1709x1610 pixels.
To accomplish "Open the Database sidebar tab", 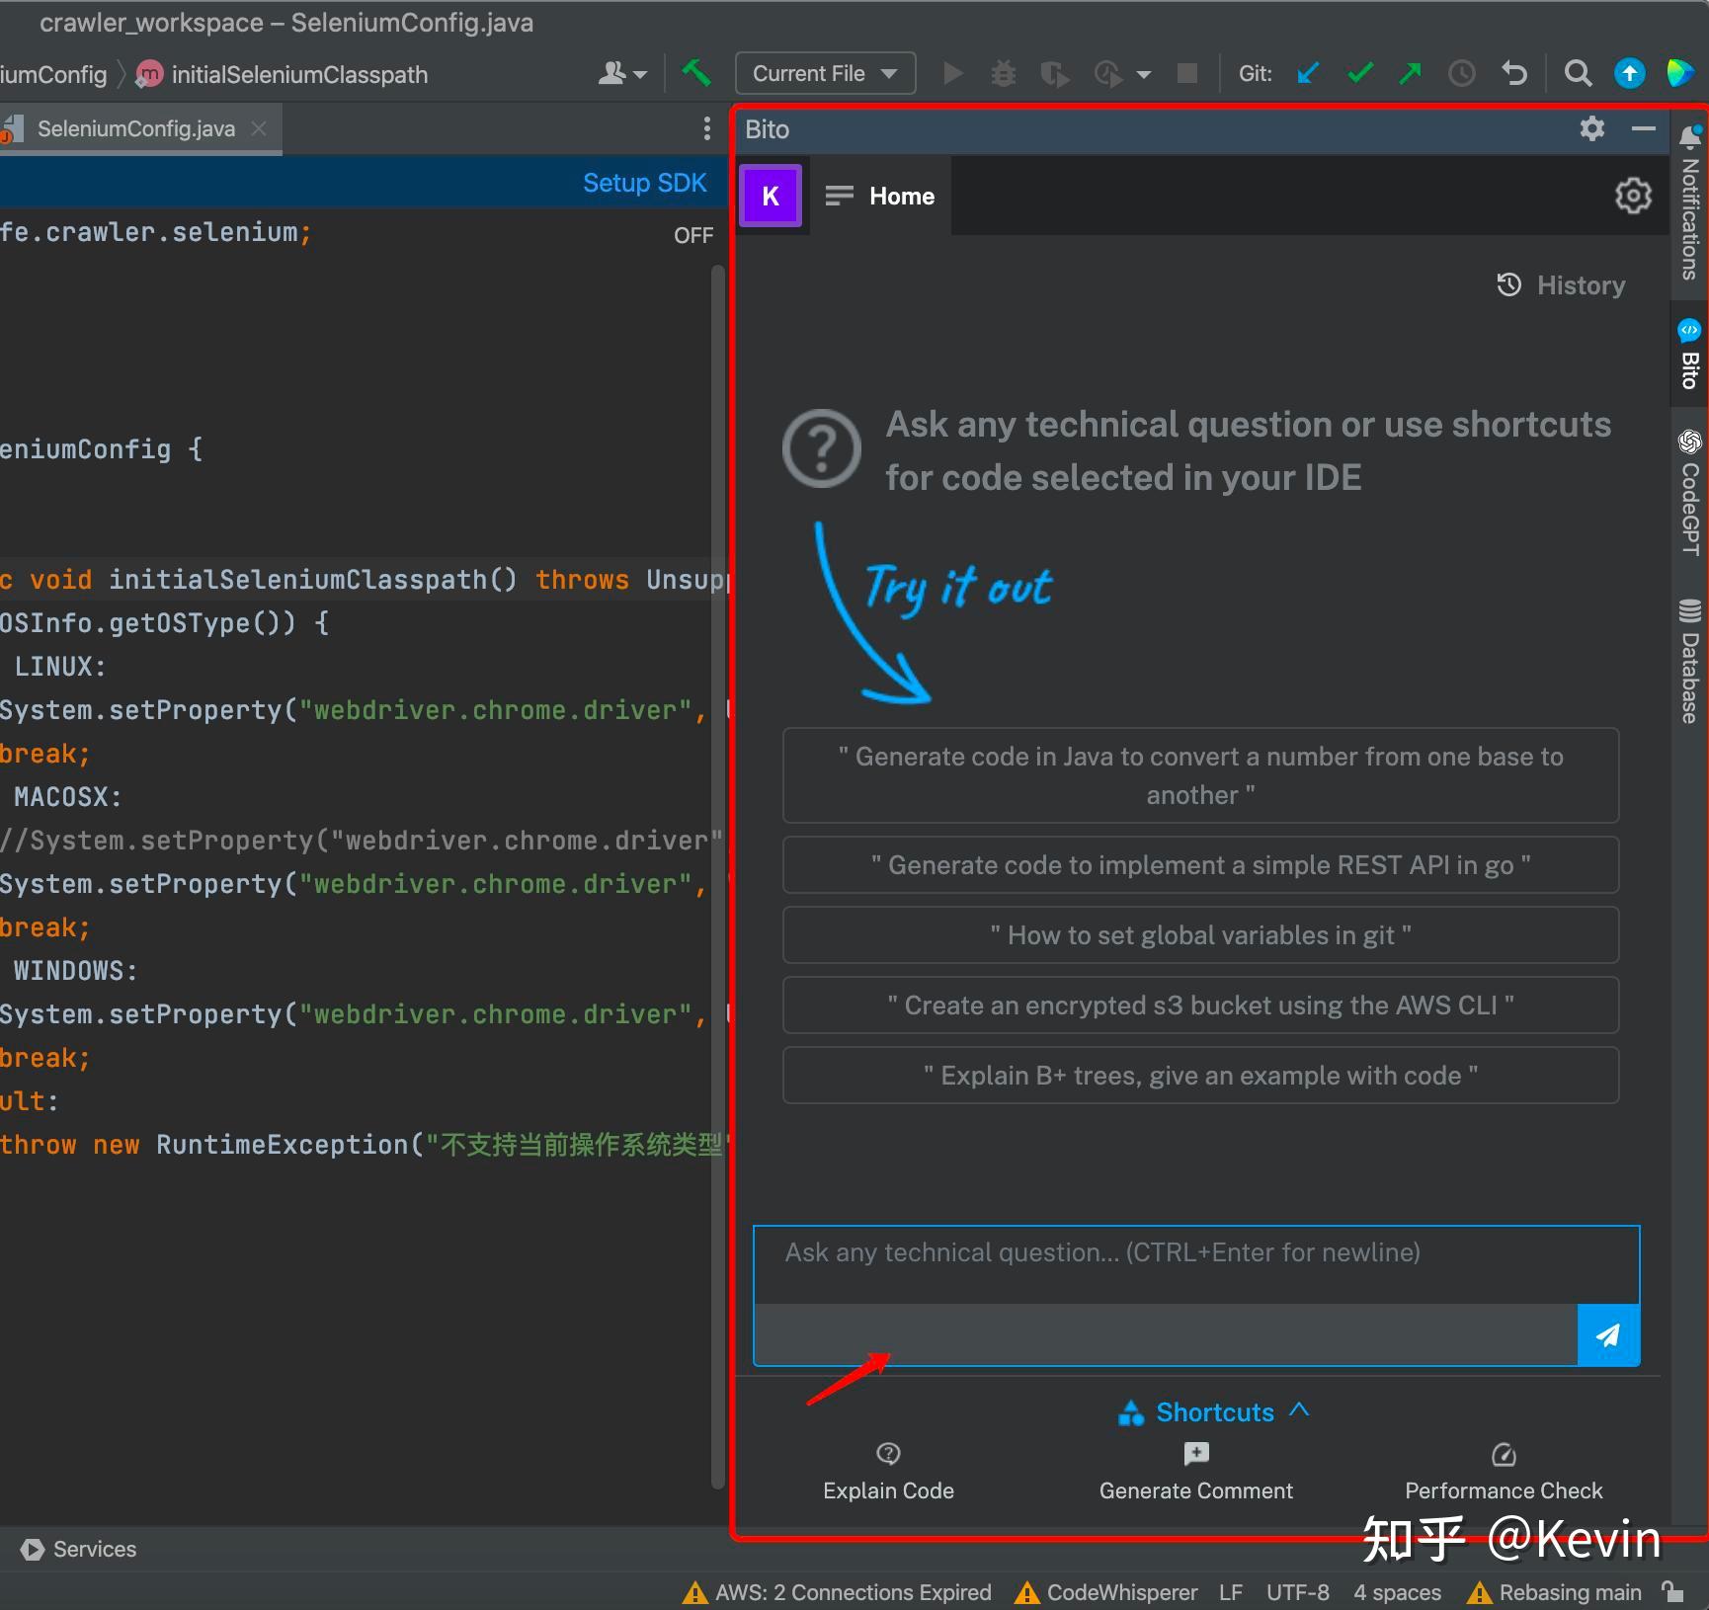I will coord(1689,662).
